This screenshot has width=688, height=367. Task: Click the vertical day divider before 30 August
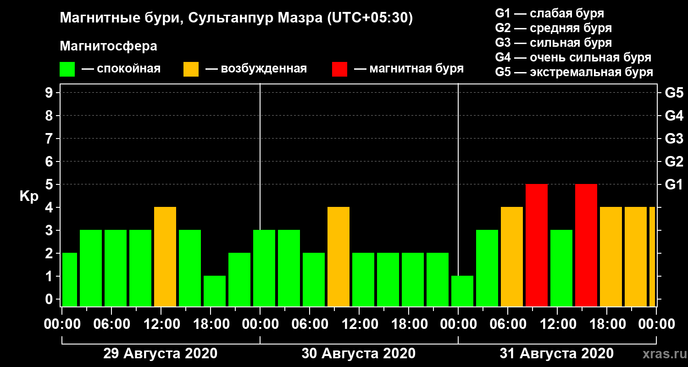click(260, 195)
